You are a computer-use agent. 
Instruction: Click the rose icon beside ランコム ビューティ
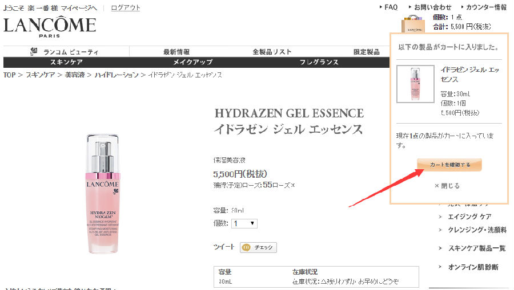tap(34, 52)
